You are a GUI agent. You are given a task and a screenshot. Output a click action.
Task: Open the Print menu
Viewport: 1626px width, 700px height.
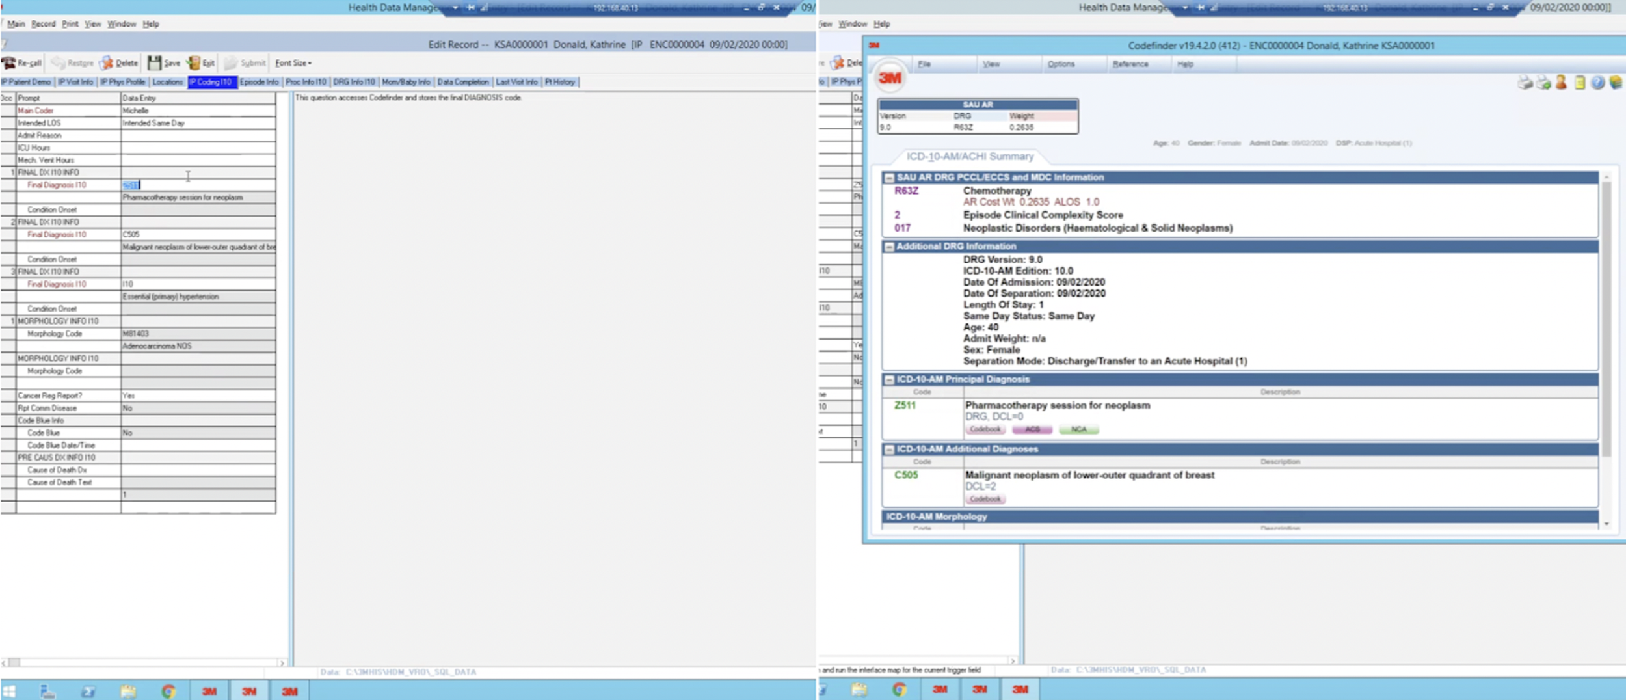pyautogui.click(x=70, y=24)
